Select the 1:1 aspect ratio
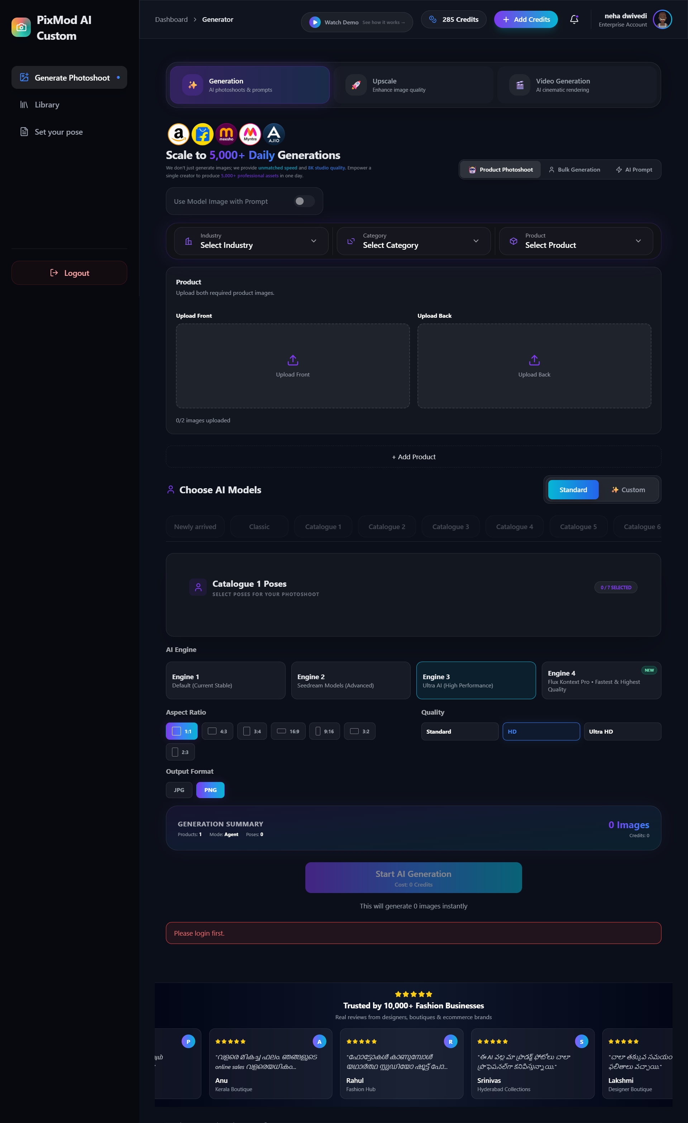The width and height of the screenshot is (688, 1123). coord(181,731)
